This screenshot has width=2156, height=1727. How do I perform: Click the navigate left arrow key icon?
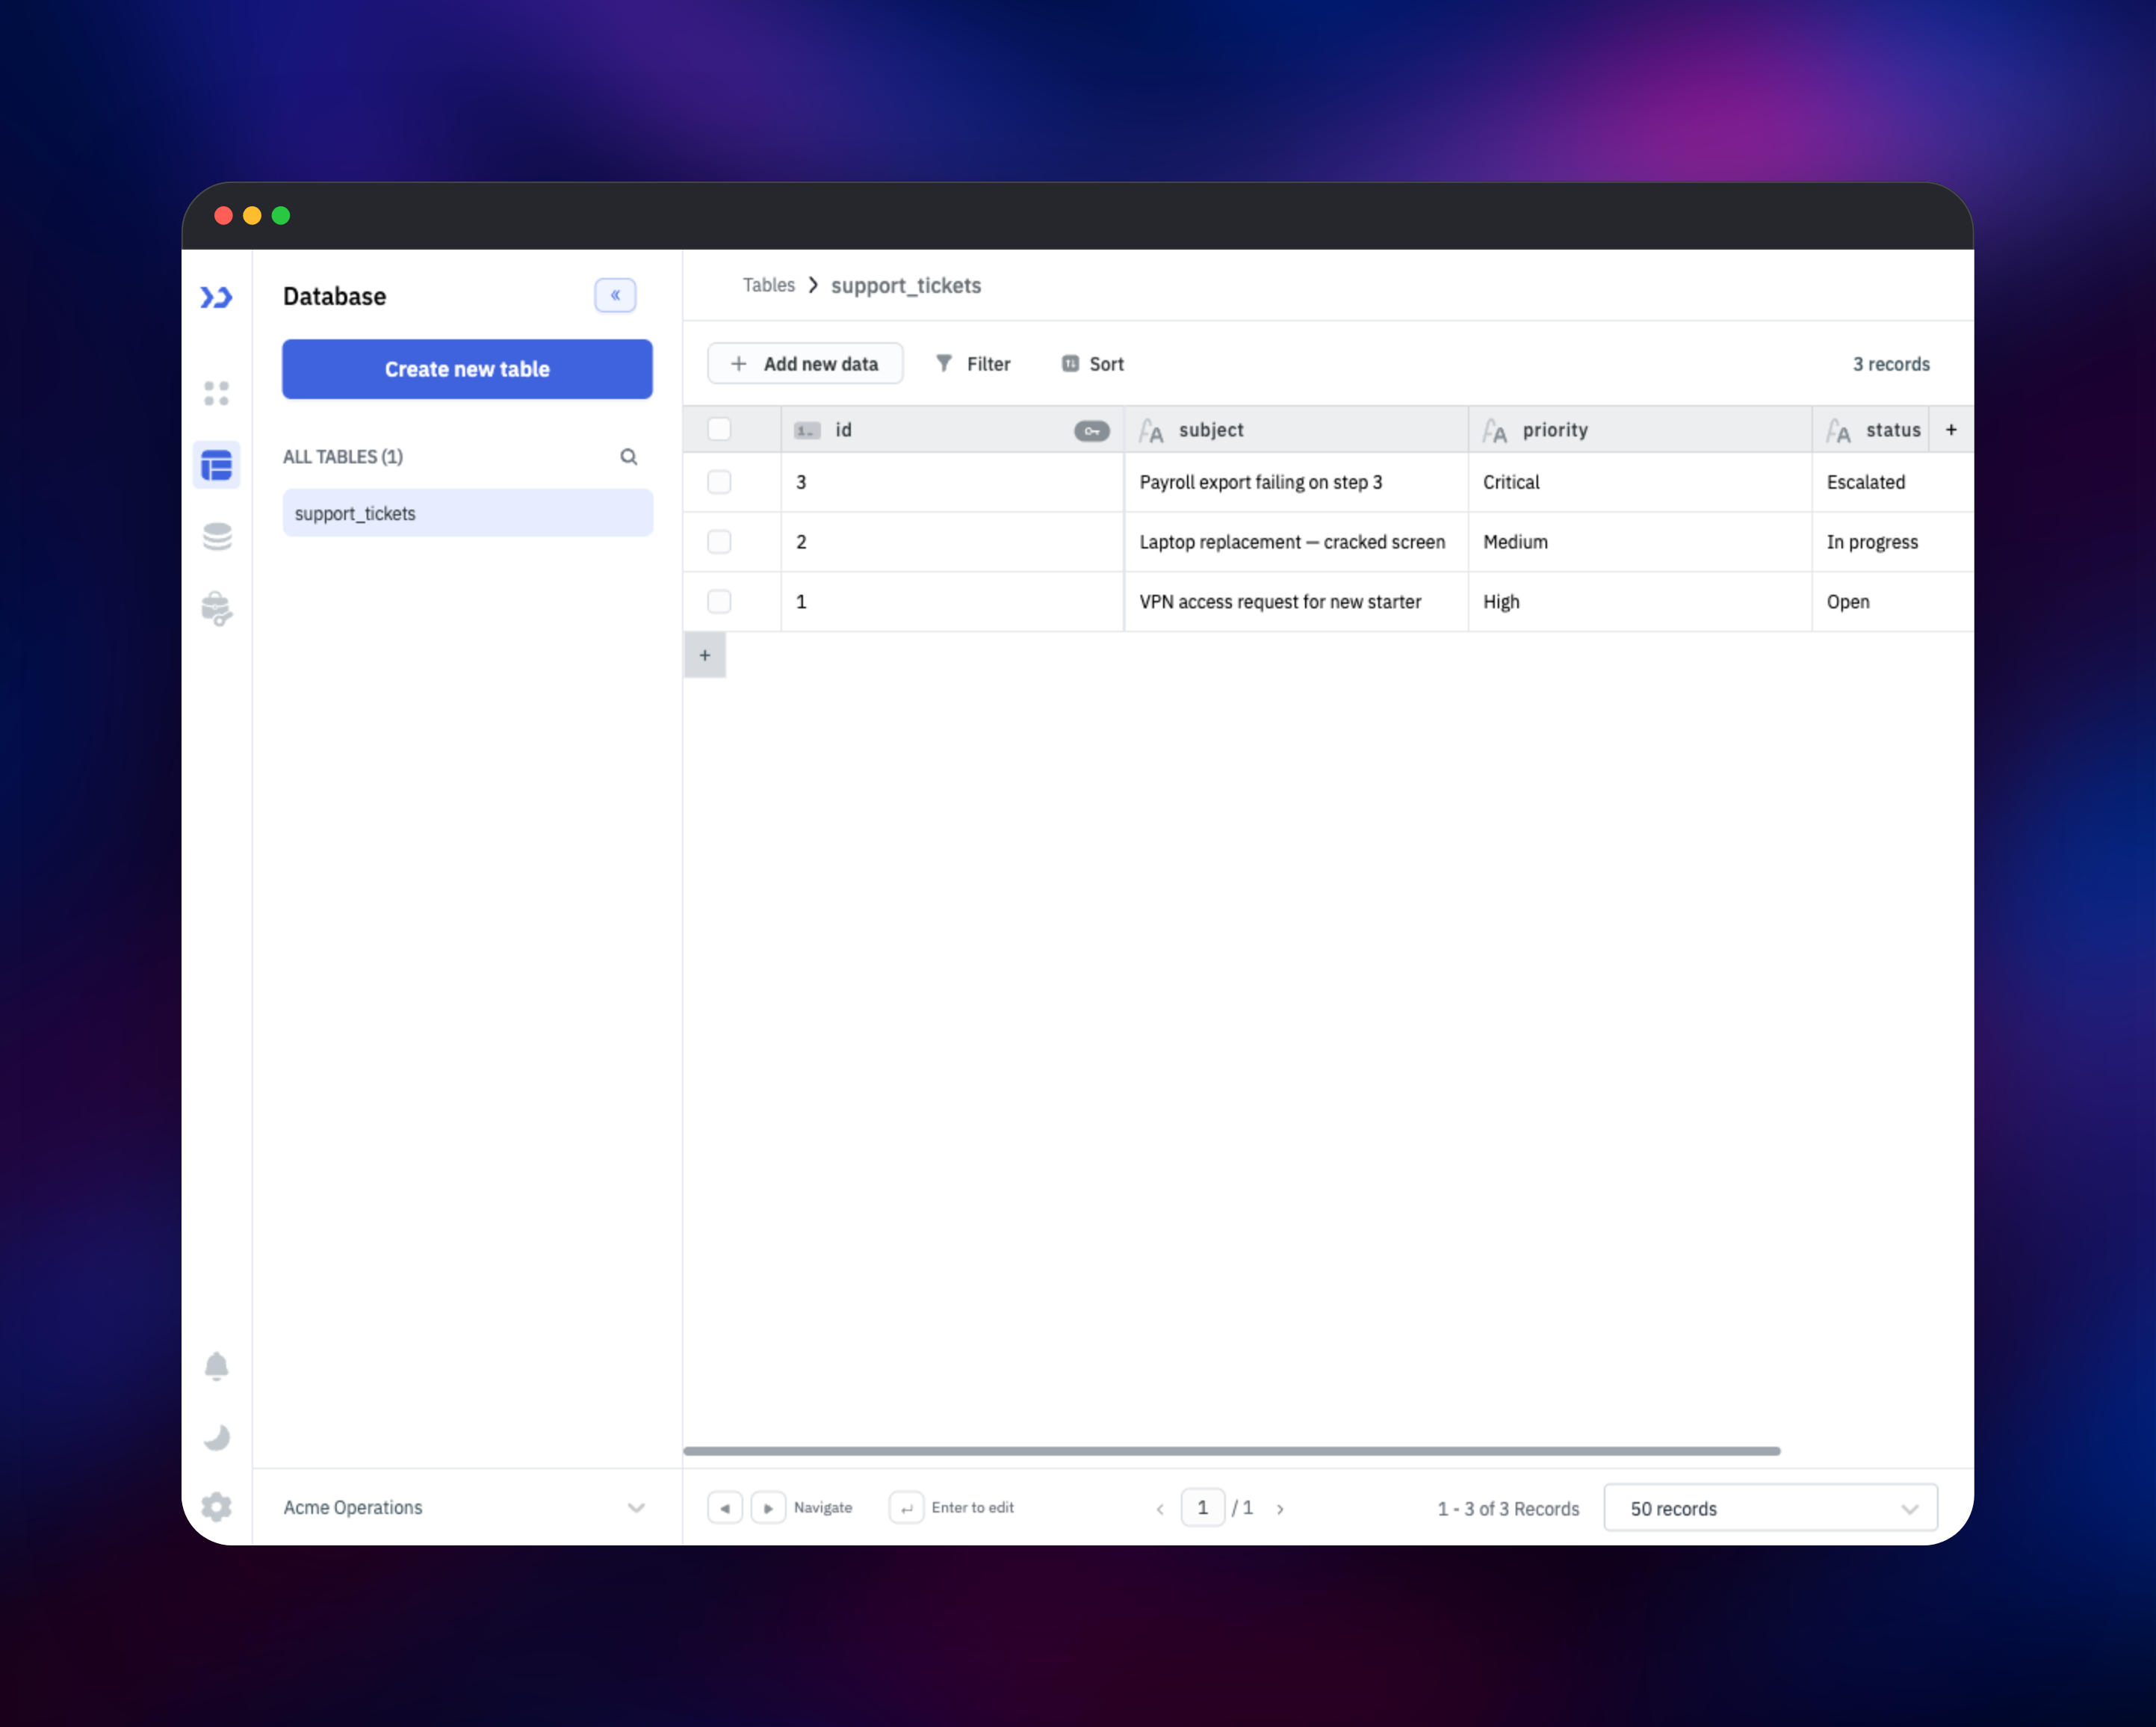[x=725, y=1507]
